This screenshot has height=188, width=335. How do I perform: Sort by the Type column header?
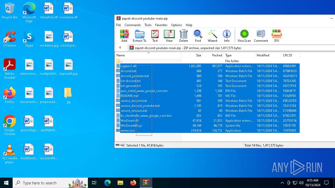[x=239, y=55]
